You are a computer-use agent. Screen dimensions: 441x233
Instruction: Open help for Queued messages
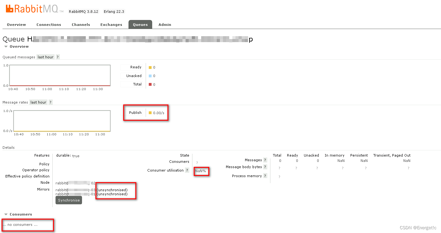[58, 57]
